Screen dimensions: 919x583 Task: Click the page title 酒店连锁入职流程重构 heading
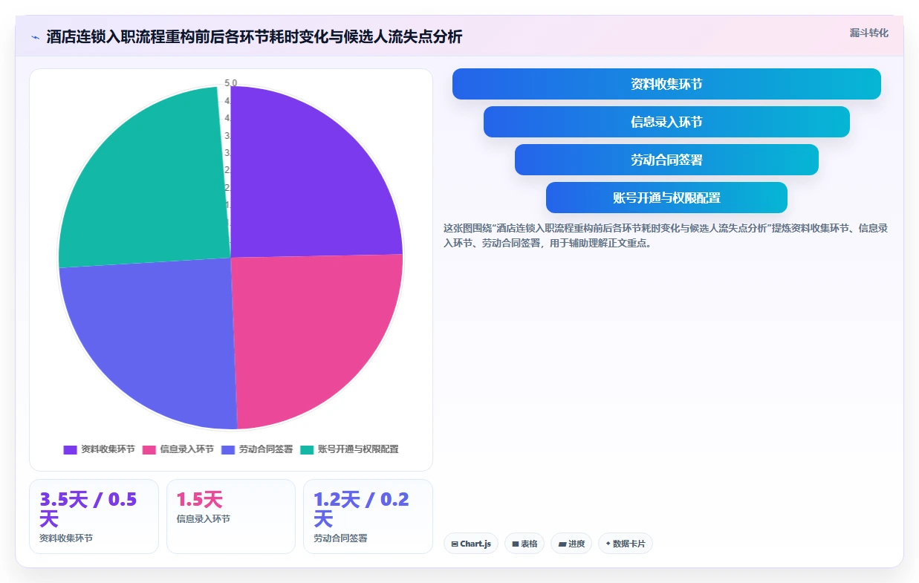point(254,36)
